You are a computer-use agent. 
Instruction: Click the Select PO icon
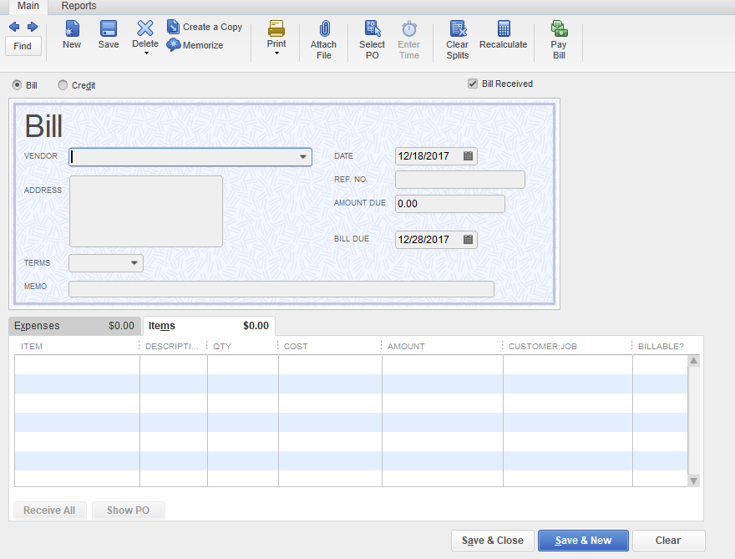(x=373, y=28)
